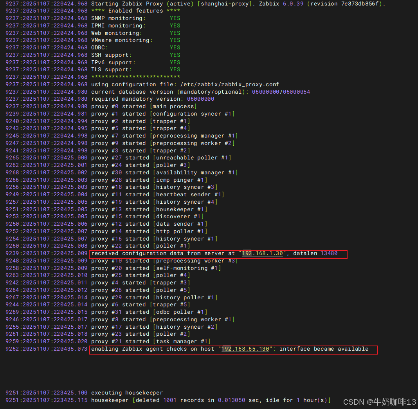Select the 'interface became available' text
Screen dimensions: 418x409
[x=324, y=349]
